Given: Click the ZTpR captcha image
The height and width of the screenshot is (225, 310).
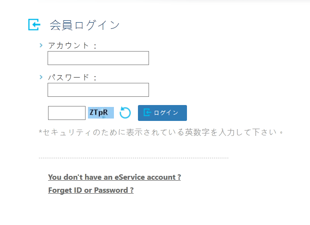Looking at the screenshot, I should [x=101, y=113].
